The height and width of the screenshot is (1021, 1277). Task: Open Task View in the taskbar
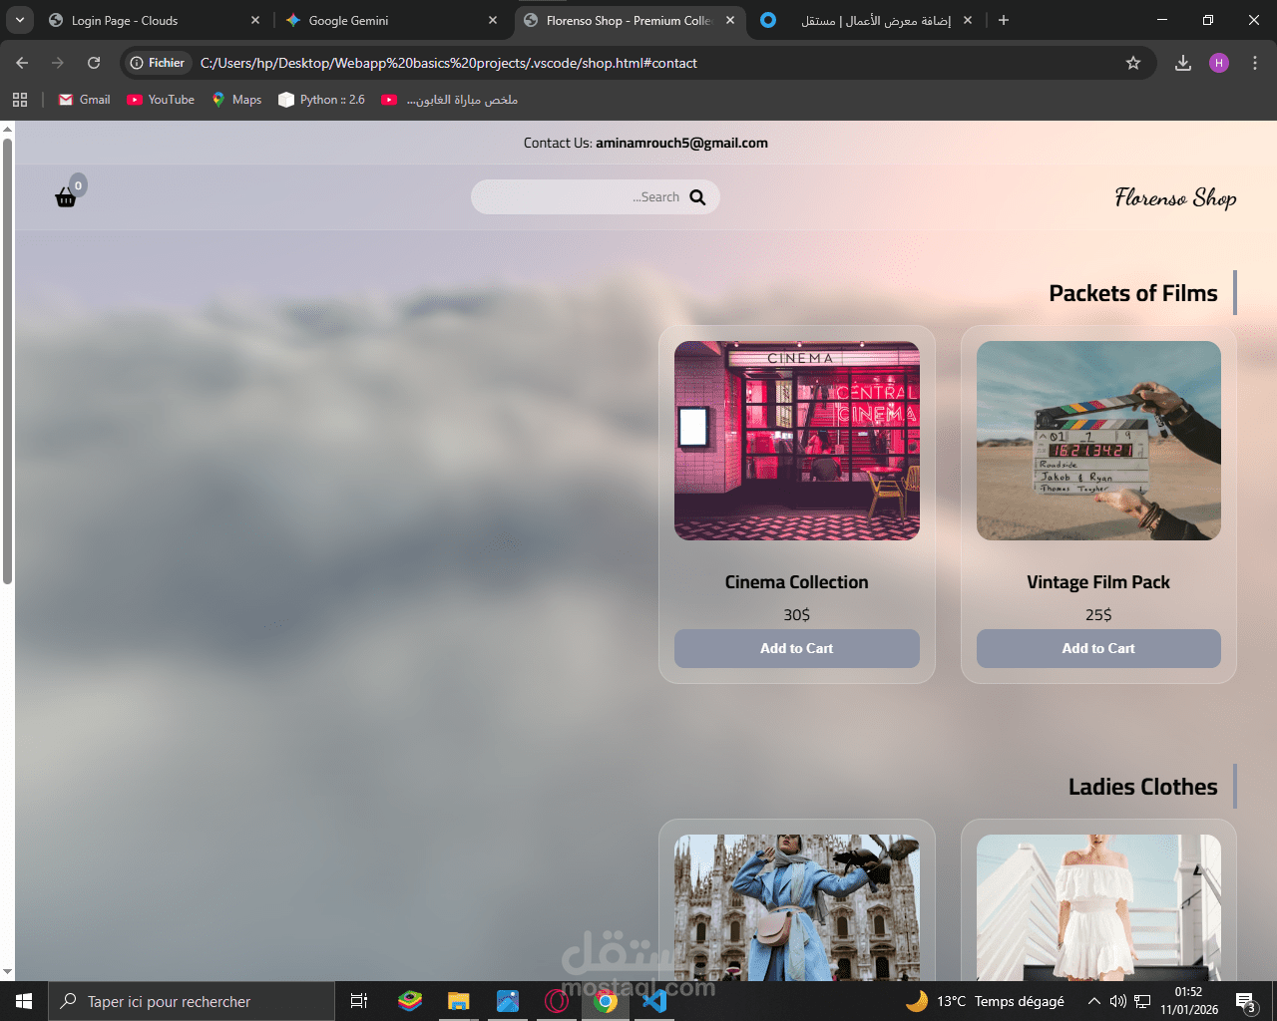point(359,1001)
